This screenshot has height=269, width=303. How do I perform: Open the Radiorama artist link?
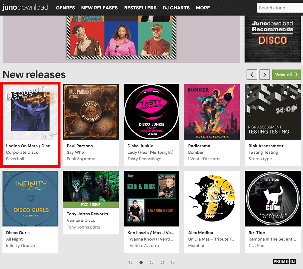199,146
